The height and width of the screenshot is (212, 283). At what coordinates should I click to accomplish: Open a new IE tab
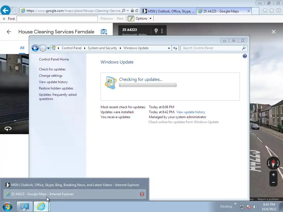click(255, 11)
